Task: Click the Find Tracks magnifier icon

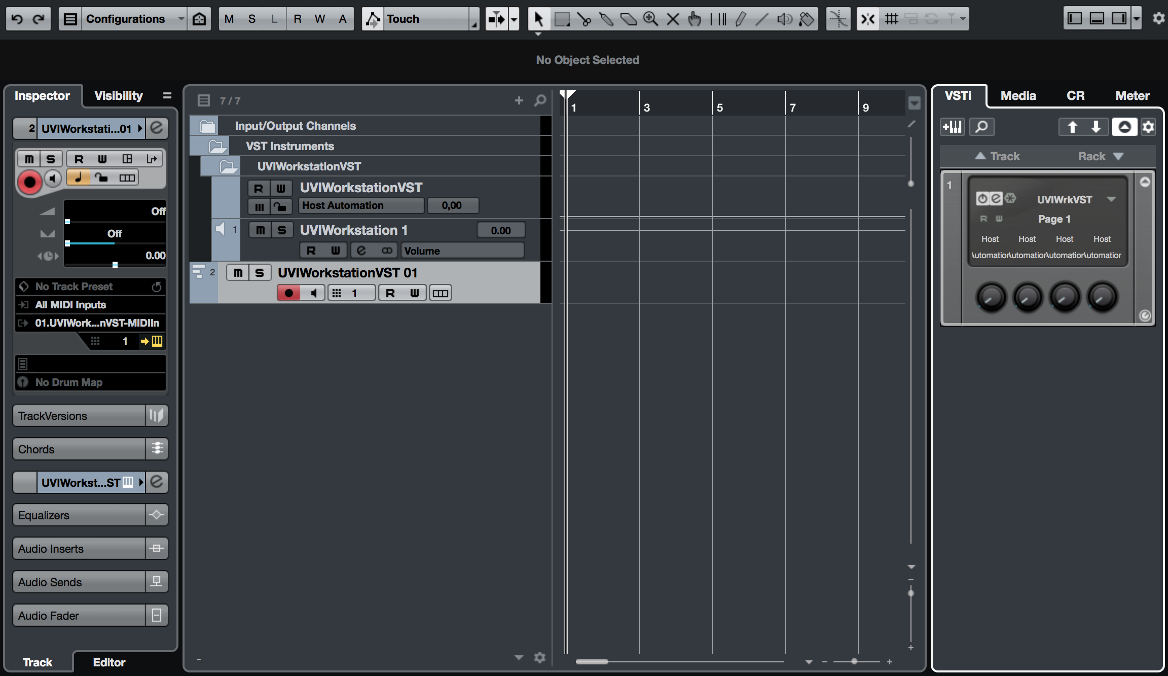Action: pyautogui.click(x=540, y=100)
